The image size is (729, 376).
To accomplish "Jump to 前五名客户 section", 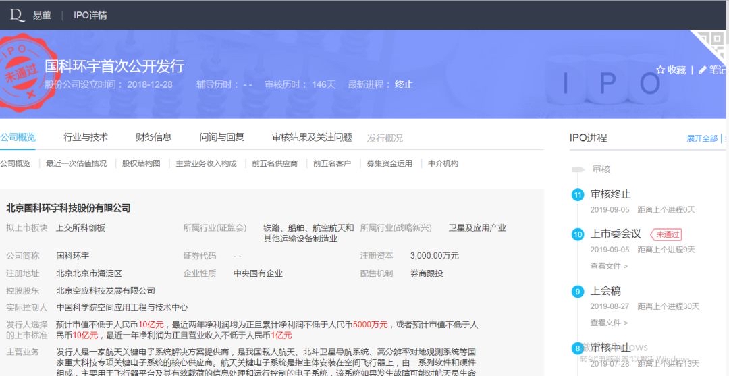I will point(332,163).
